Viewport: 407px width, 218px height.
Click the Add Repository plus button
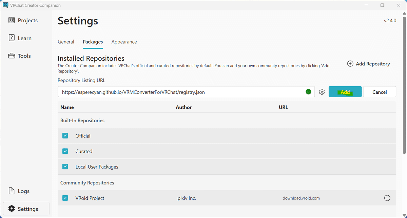click(369, 64)
